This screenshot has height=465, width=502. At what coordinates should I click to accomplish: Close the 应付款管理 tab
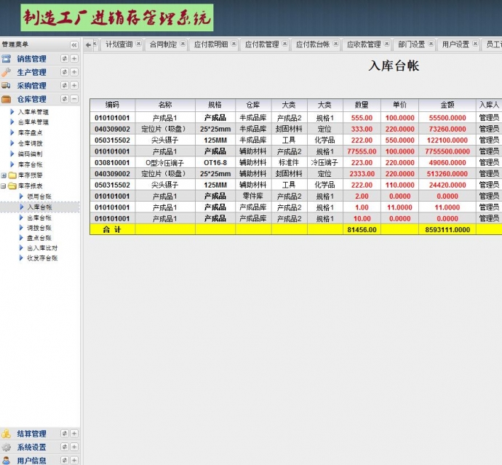(x=284, y=44)
